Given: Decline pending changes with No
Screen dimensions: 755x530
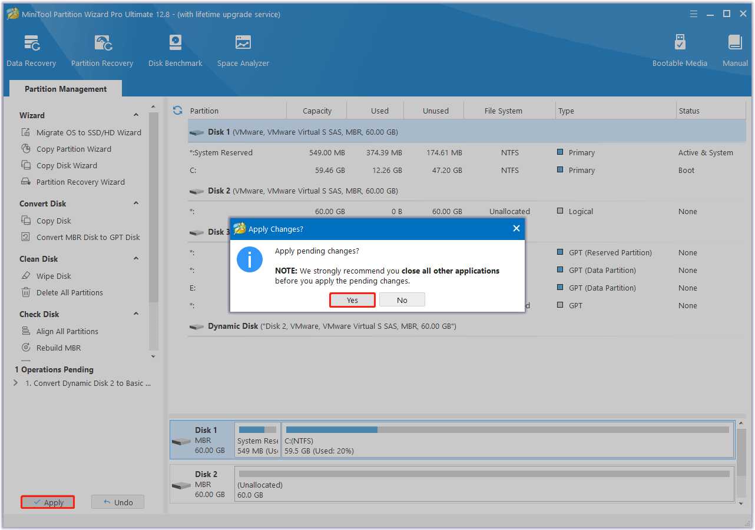Looking at the screenshot, I should coord(402,300).
